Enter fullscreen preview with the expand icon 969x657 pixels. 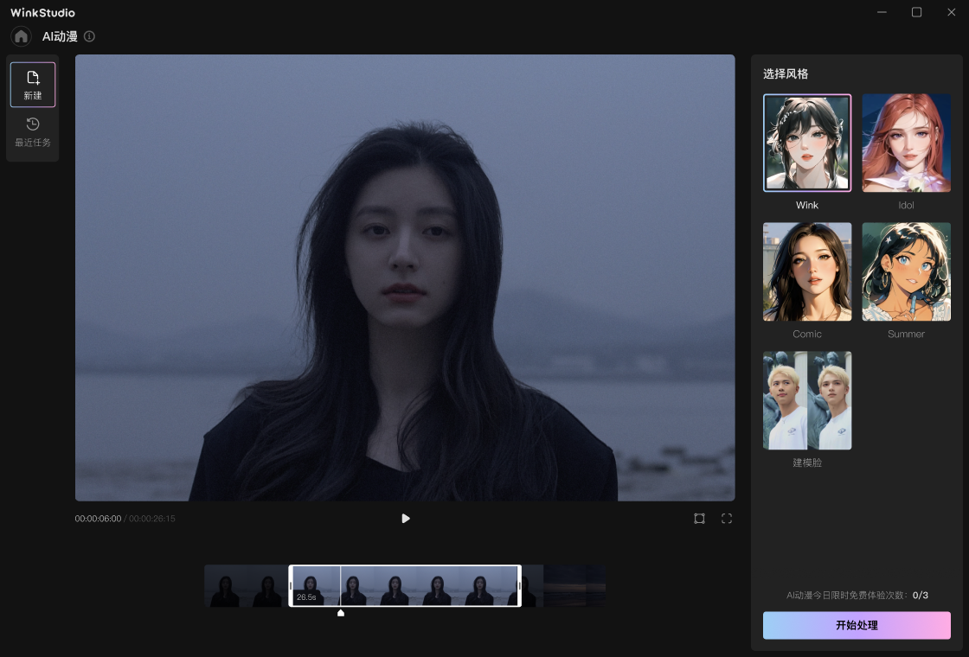point(727,518)
